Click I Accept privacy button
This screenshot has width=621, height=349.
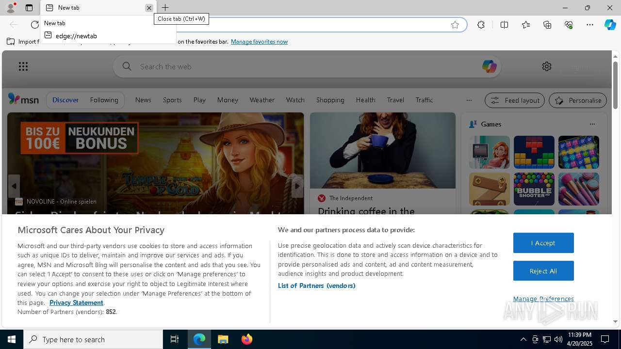click(x=543, y=243)
